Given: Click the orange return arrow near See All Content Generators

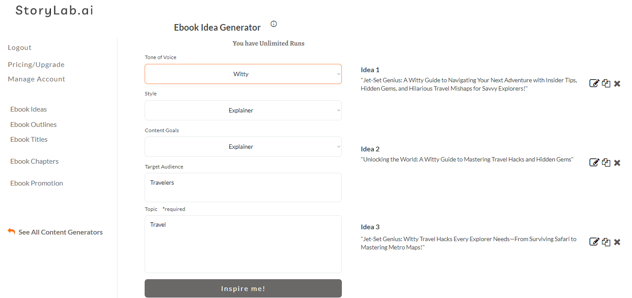Looking at the screenshot, I should 11,231.
